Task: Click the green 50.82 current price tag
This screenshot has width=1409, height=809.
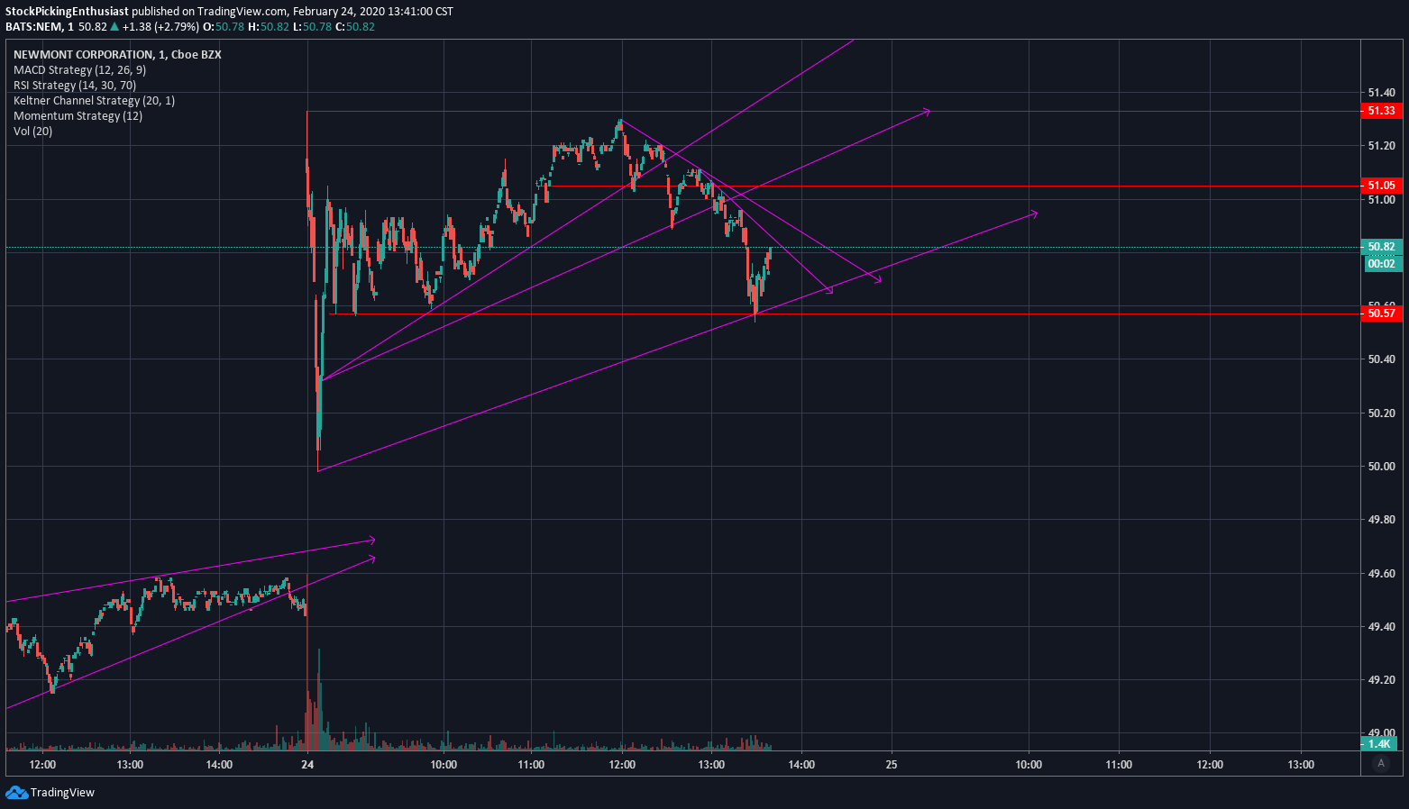Action: click(1381, 247)
